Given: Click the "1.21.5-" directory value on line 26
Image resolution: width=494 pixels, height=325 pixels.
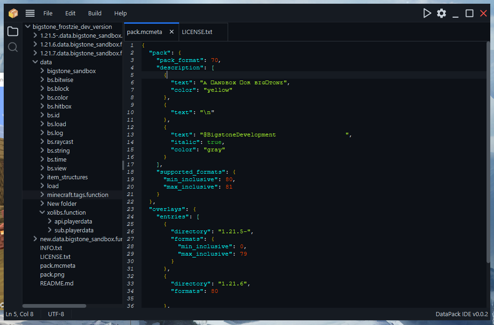Looking at the screenshot, I should [234, 231].
